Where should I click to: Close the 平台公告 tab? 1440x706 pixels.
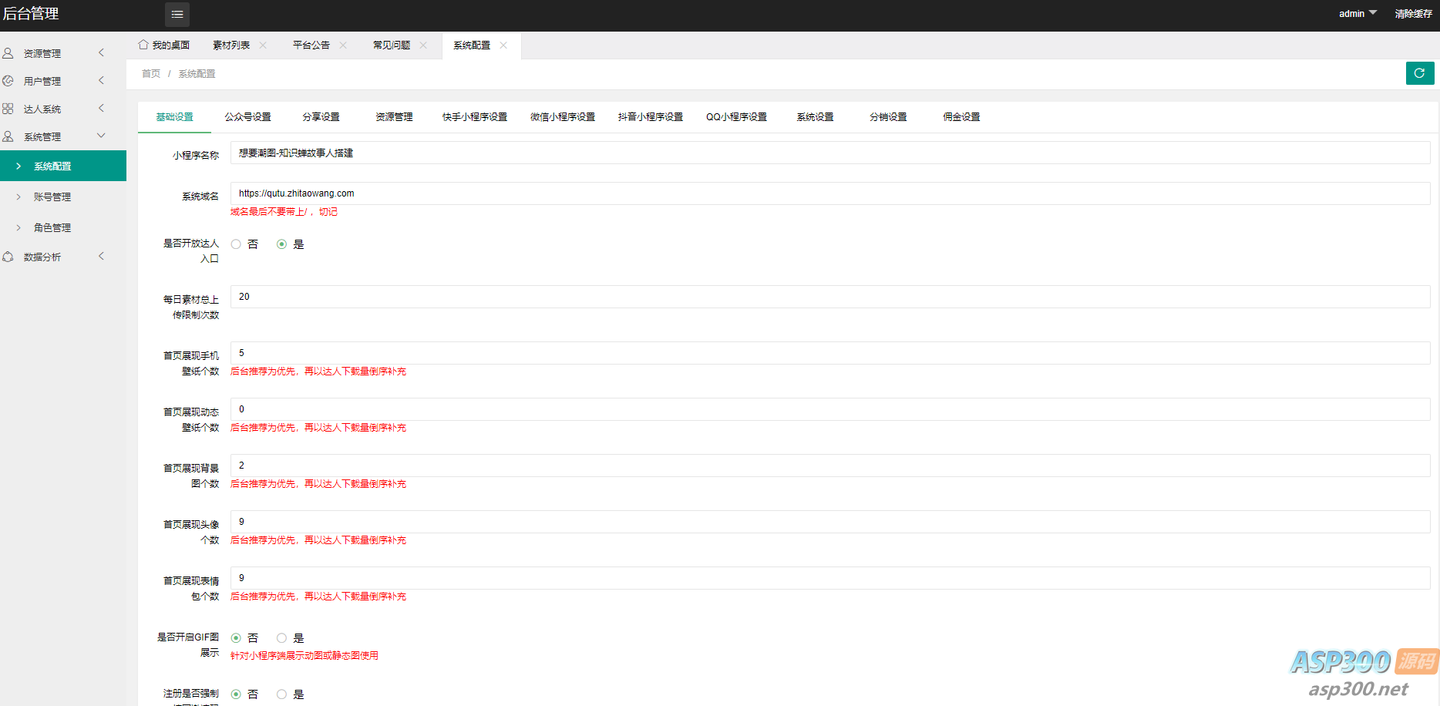343,45
